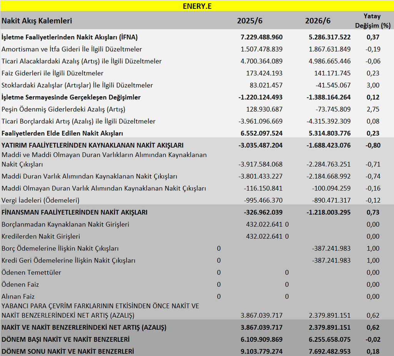Select the -0,80 percent change cell
394x356 pixels.
(373, 145)
